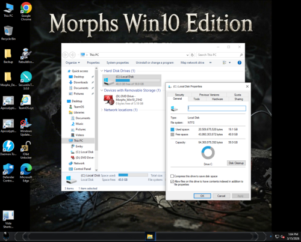Click the volume icon in system tray
Viewport: 301px width, 242px height.
[282, 237]
